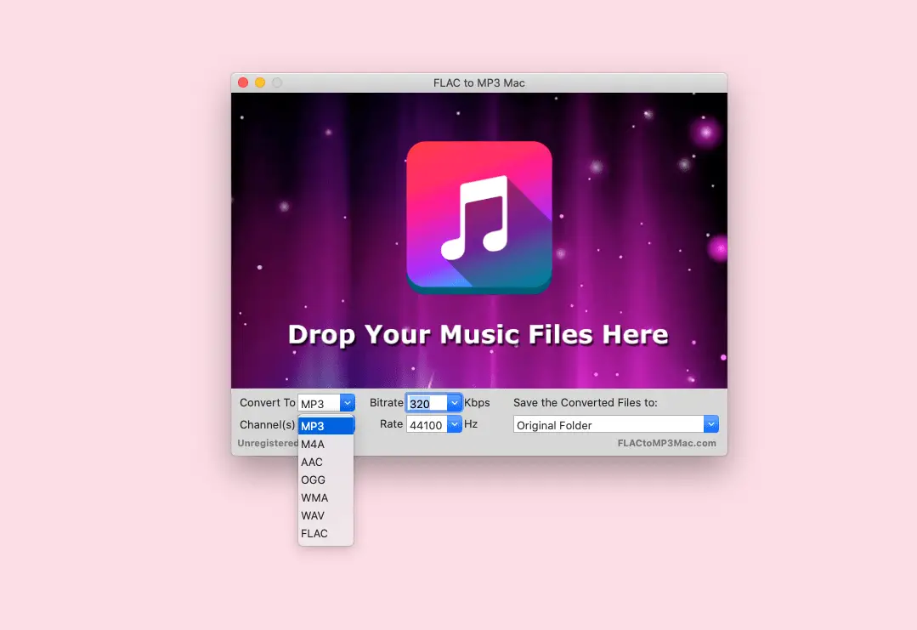This screenshot has width=917, height=630.
Task: Click the Channel(s) label
Action: click(x=267, y=425)
